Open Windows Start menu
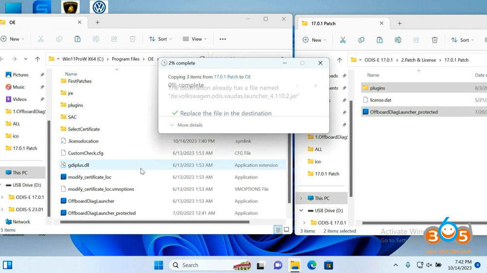Image resolution: width=487 pixels, height=273 pixels. tap(159, 265)
